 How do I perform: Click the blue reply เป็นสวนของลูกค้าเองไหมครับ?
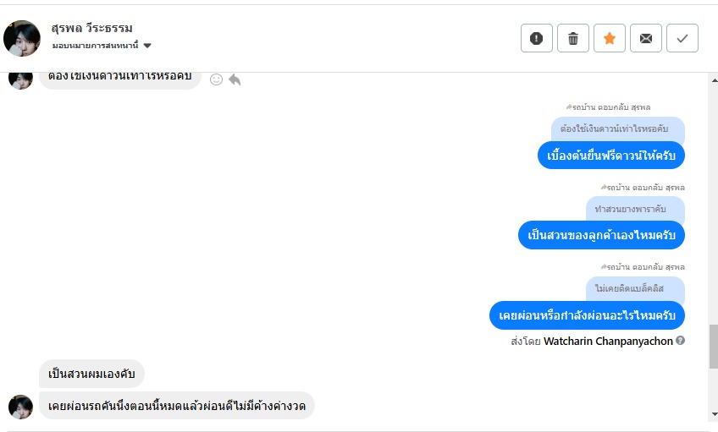tap(601, 234)
